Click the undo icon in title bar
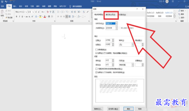 point(6,2)
